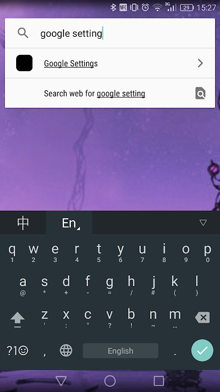Screen dimensions: 220x392
Task: Switch to the Chinese input tab
Action: (23, 223)
